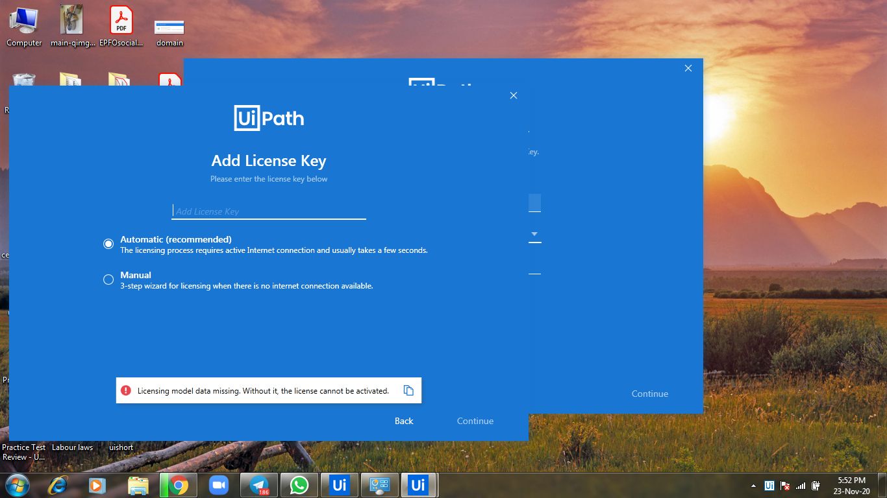Viewport: 887px width, 498px height.
Task: Click the Licensing model data missing error text
Action: [x=263, y=391]
